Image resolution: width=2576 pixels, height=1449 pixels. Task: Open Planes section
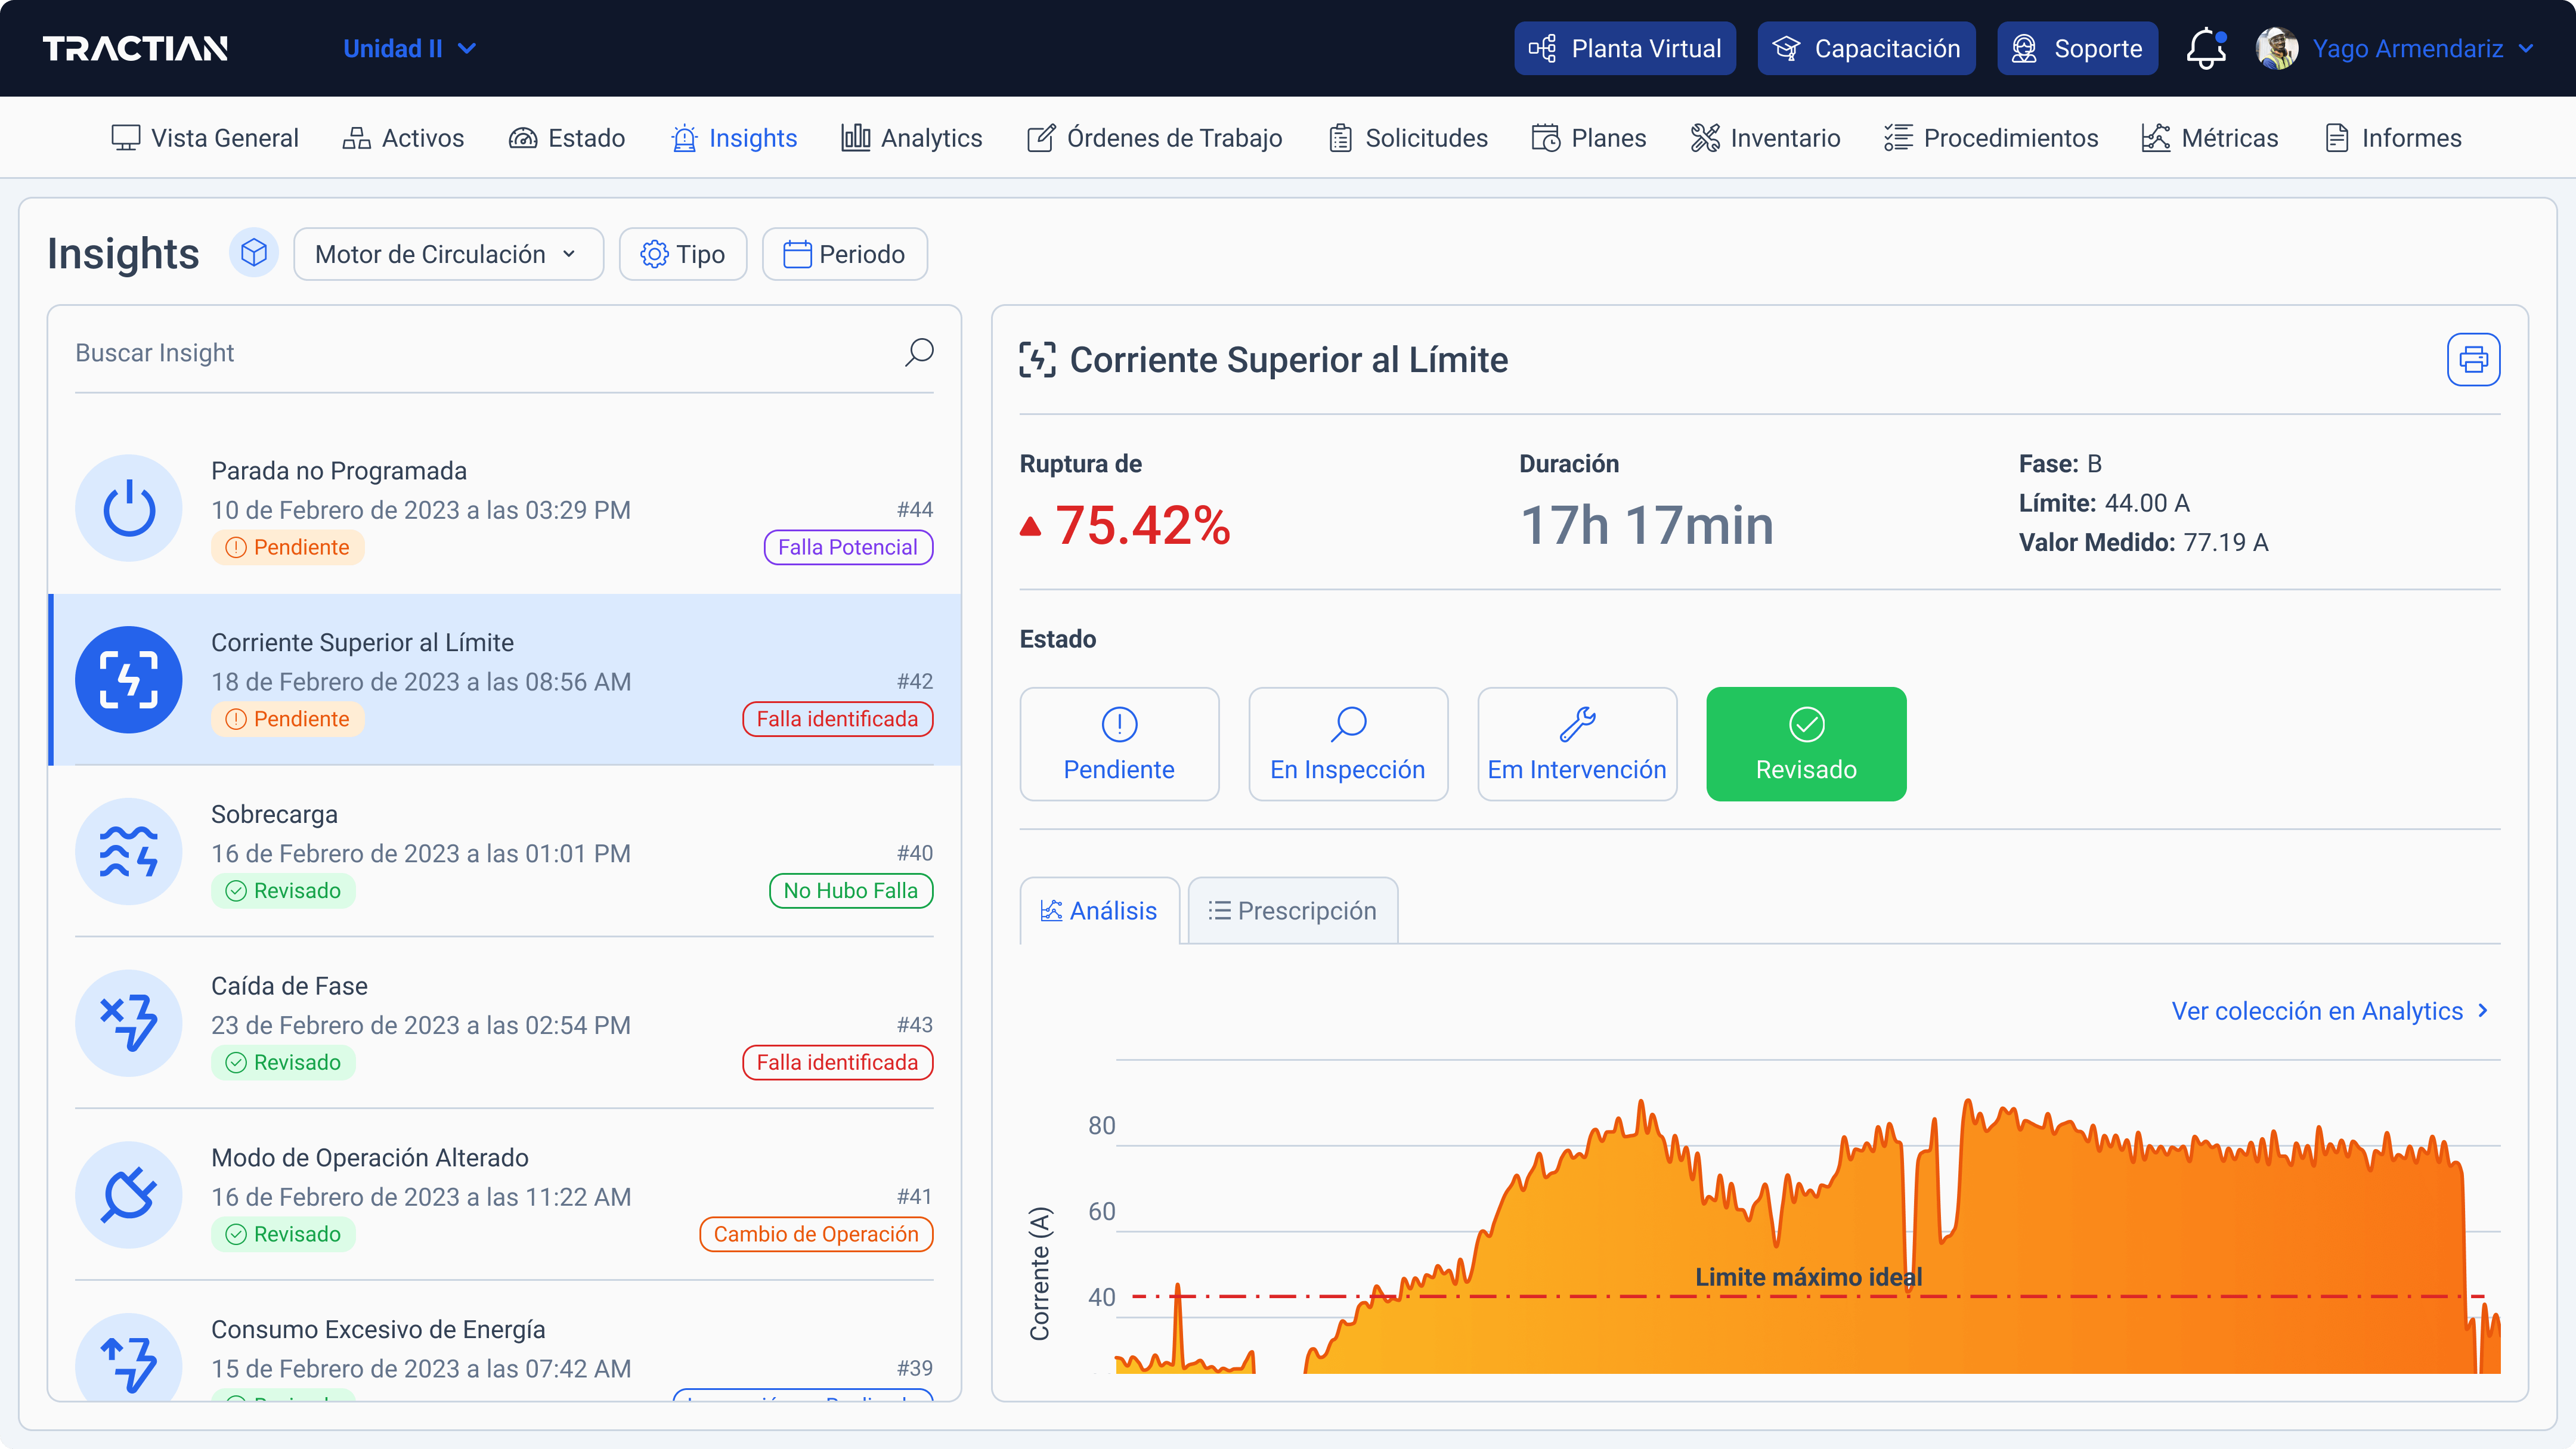1588,138
